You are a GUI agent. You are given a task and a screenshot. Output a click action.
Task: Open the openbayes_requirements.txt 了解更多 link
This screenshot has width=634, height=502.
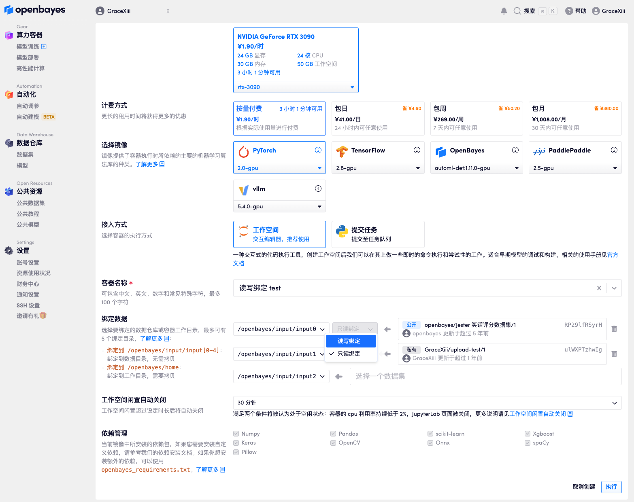coord(207,470)
